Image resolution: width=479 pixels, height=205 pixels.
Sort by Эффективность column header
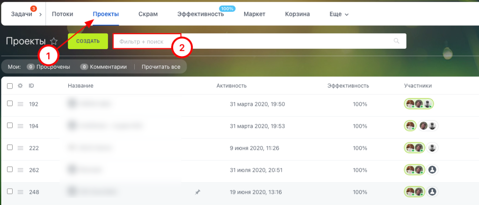348,86
